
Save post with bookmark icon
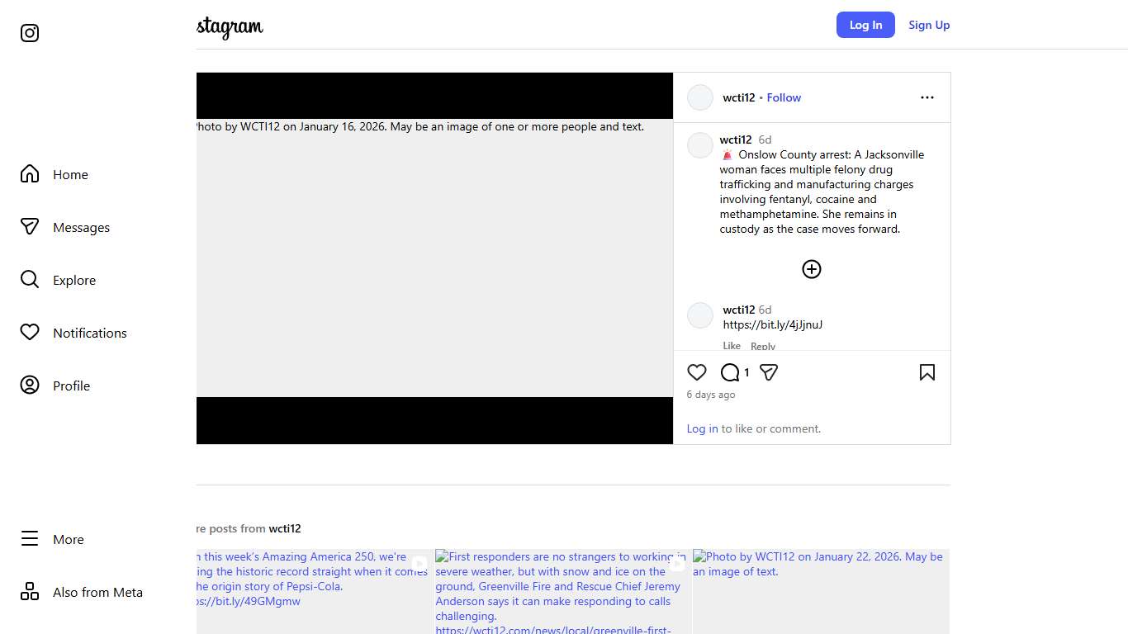[927, 373]
